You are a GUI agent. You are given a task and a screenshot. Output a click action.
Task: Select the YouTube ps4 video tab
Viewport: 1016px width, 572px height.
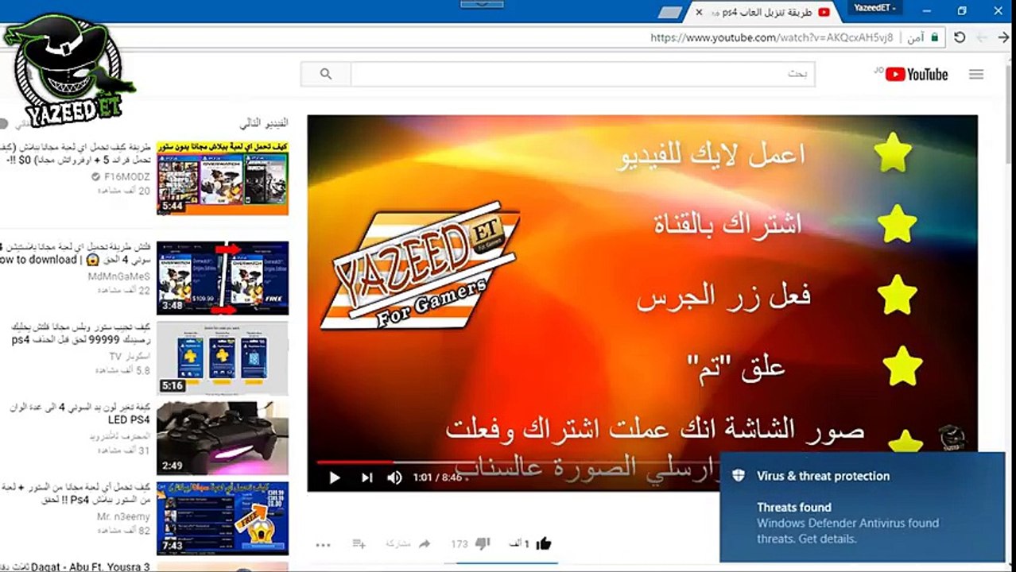point(763,12)
